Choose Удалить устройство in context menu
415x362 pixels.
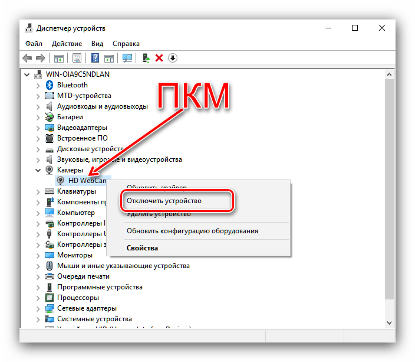tap(159, 214)
